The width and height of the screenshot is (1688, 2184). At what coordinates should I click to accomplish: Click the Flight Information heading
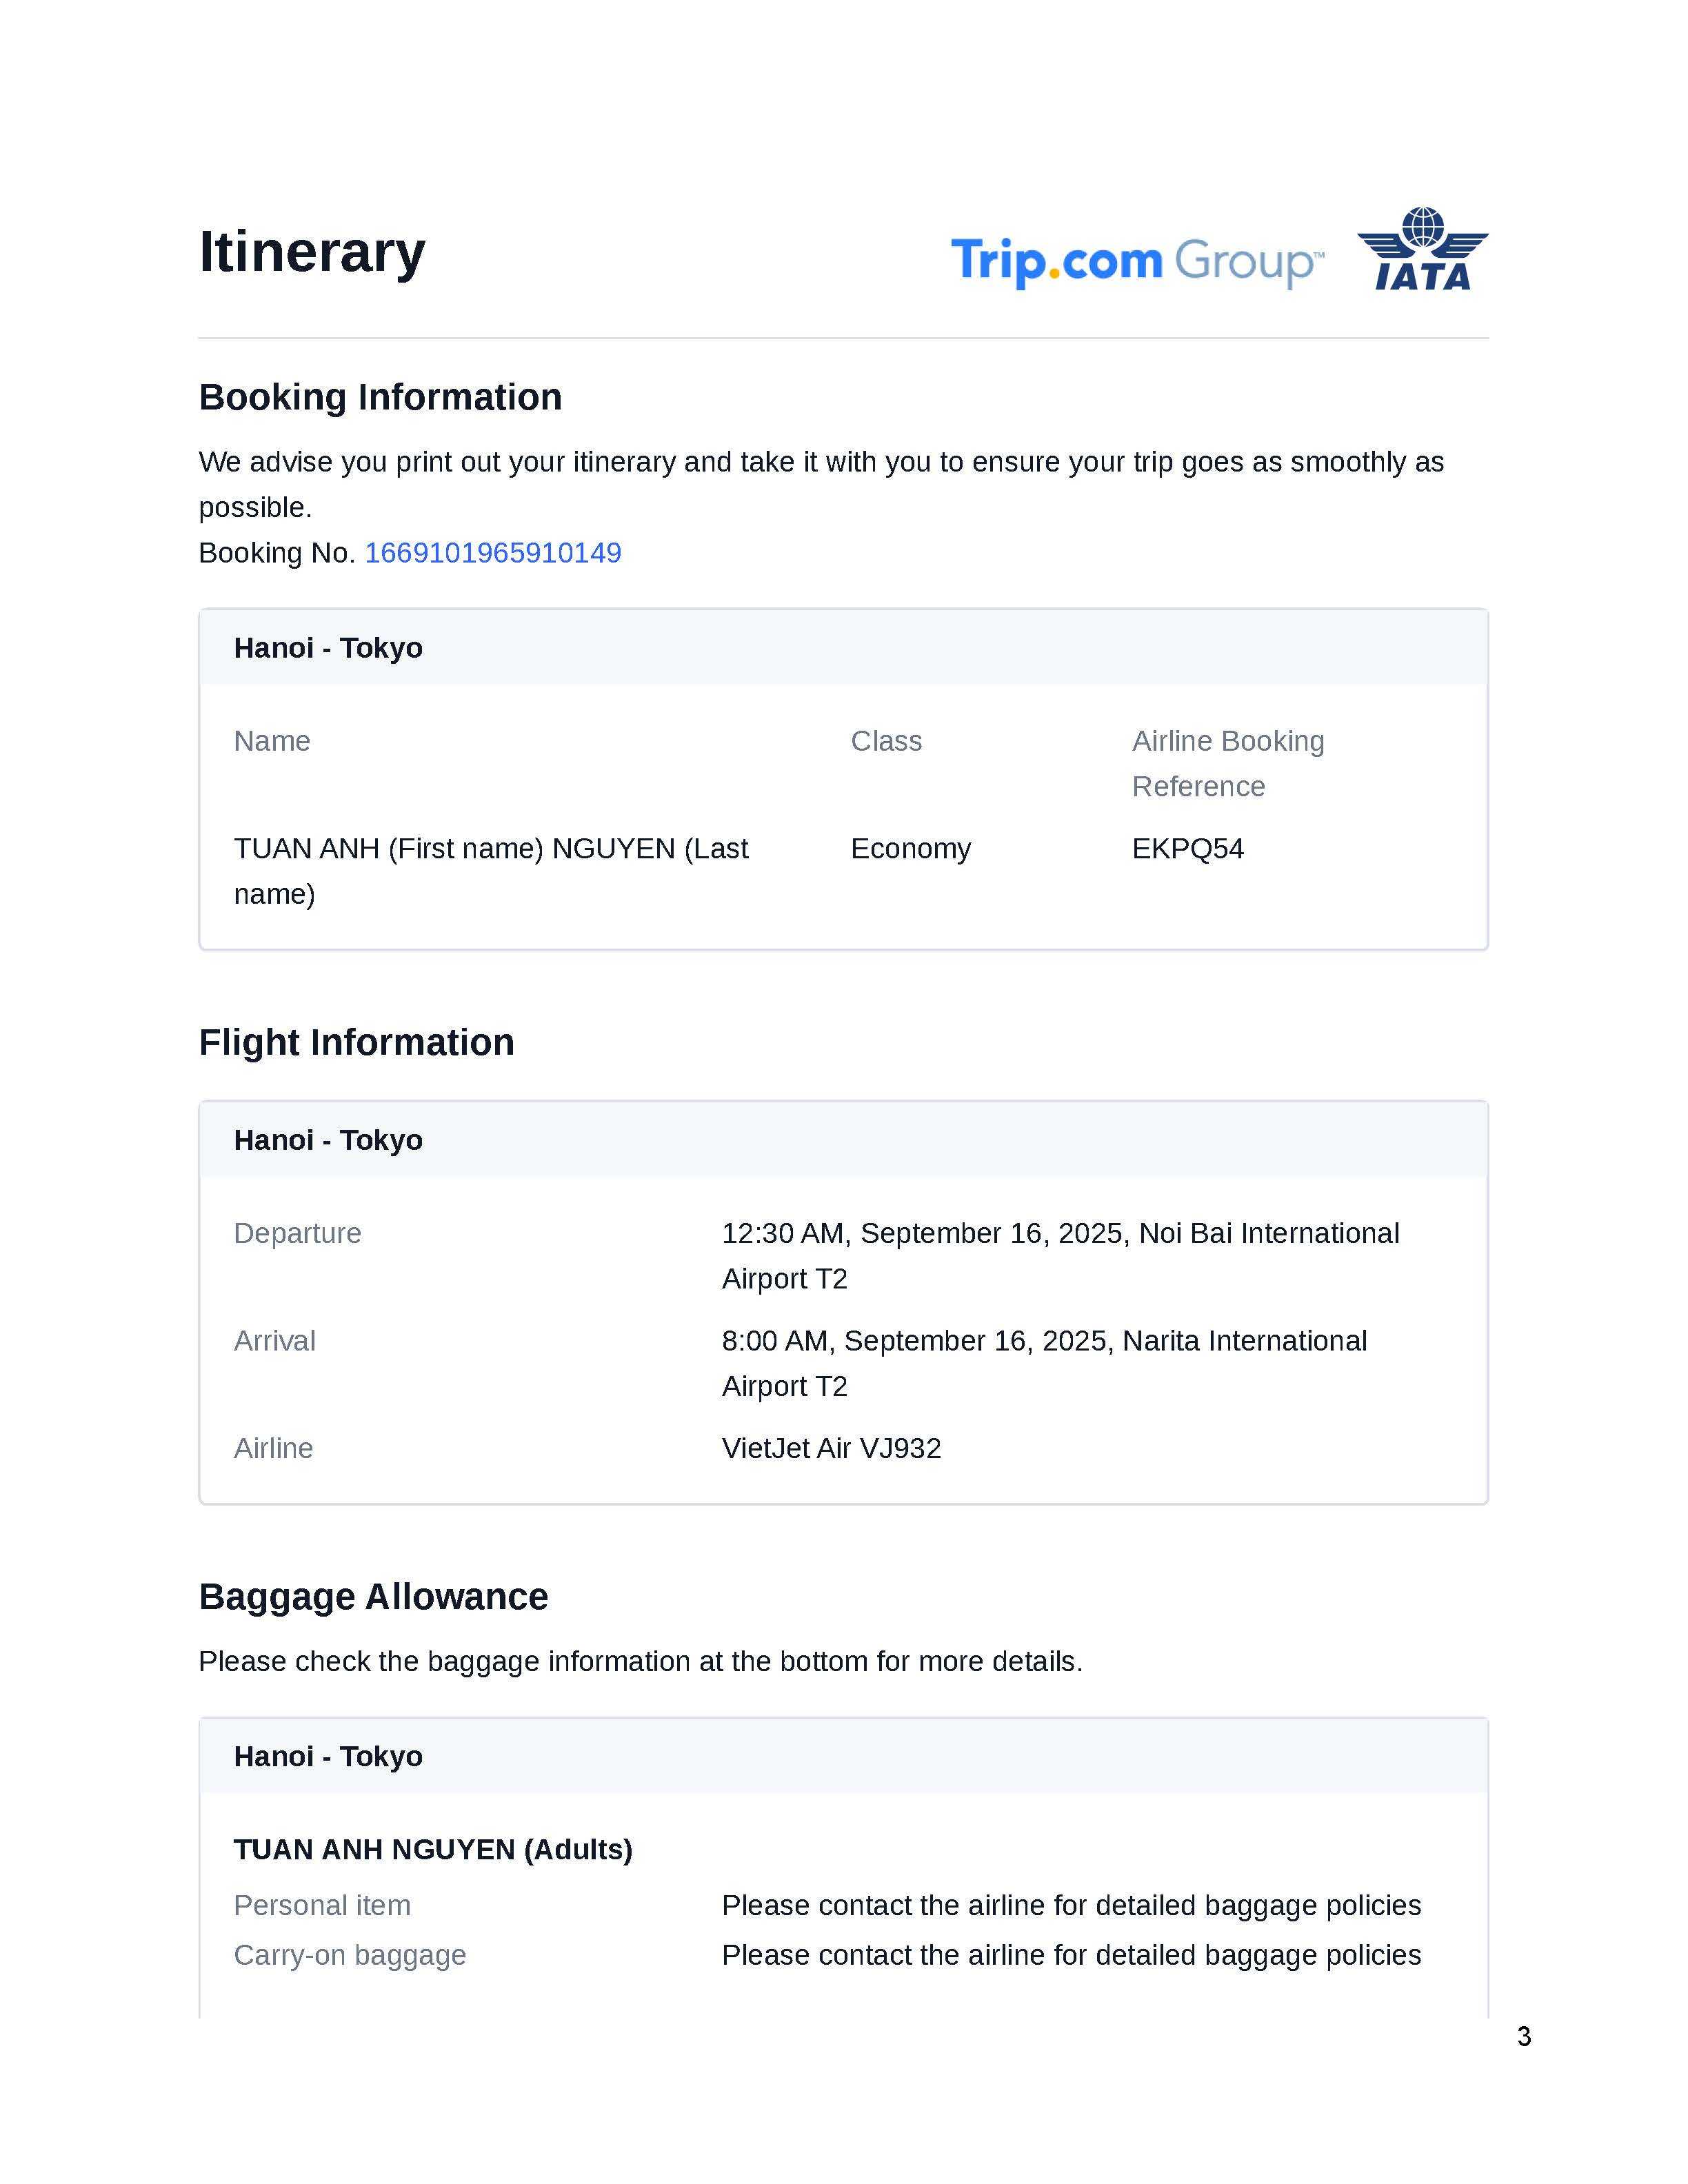[356, 1042]
